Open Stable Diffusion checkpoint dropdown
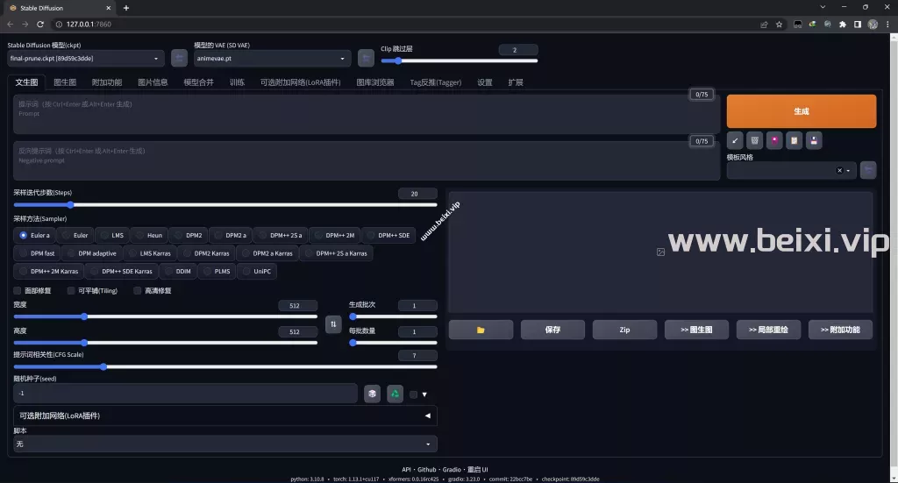 point(86,59)
